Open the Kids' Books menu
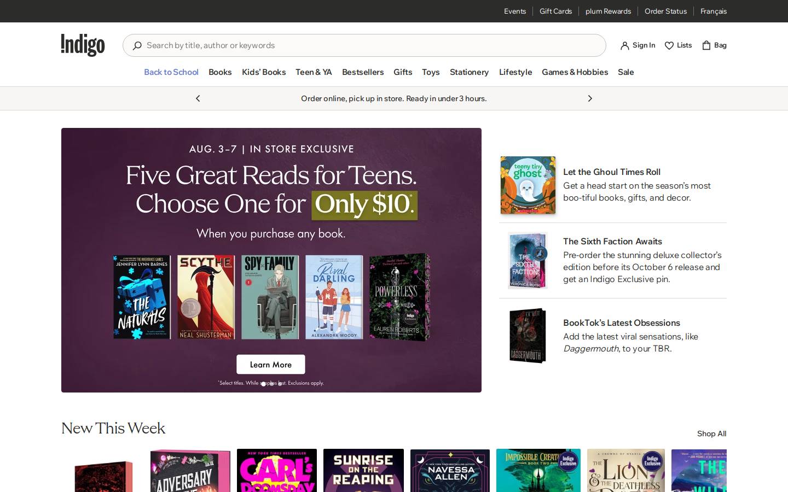The width and height of the screenshot is (788, 492). click(264, 72)
